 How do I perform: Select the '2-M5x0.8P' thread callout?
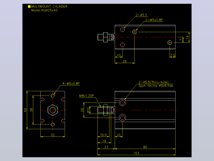click(154, 20)
